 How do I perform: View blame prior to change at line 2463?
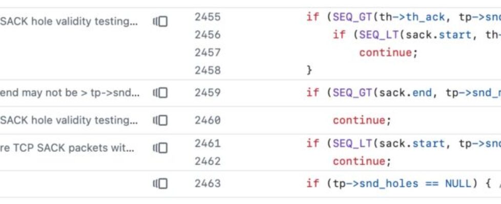click(160, 184)
